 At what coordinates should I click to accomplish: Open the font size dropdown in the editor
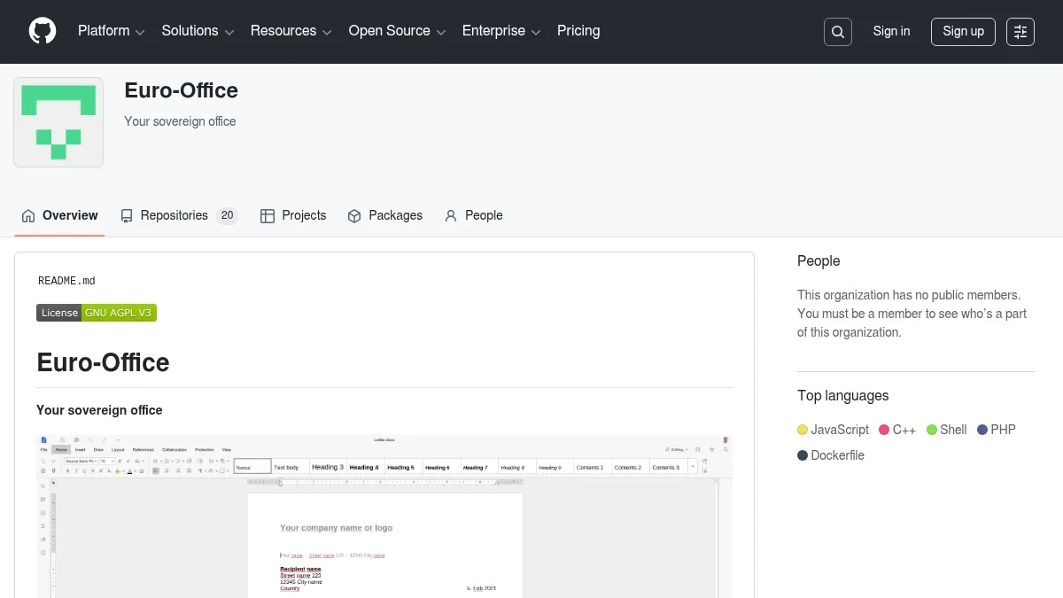click(x=106, y=461)
